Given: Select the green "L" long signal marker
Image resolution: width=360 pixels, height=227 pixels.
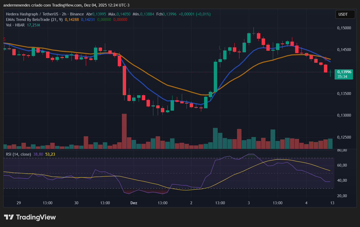Looking at the screenshot, I should (x=220, y=48).
